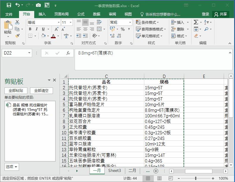Adjust the zoom slider handle
235x182 pixels.
(195, 178)
